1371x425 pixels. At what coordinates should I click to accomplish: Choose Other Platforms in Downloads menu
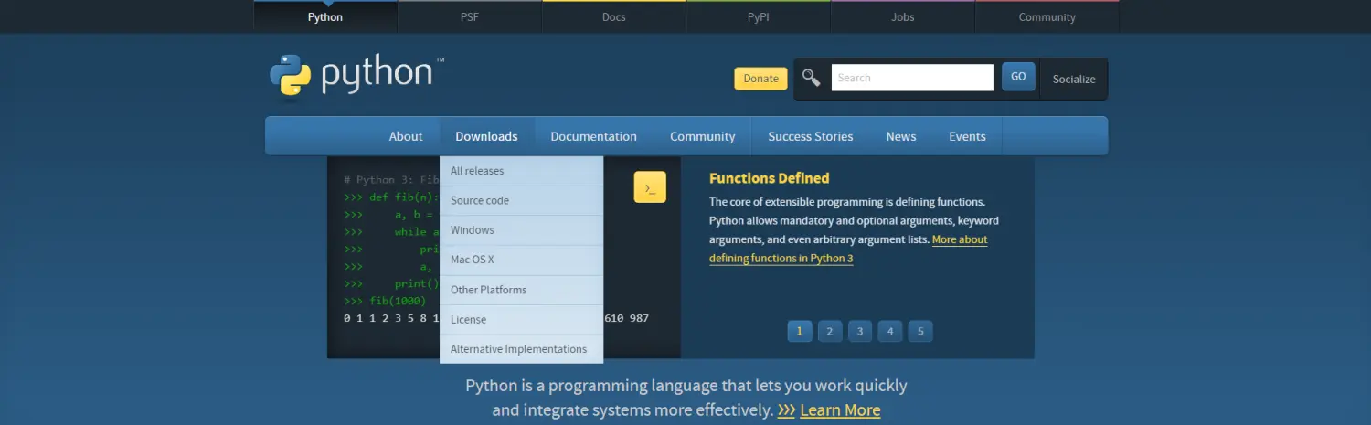click(522, 290)
